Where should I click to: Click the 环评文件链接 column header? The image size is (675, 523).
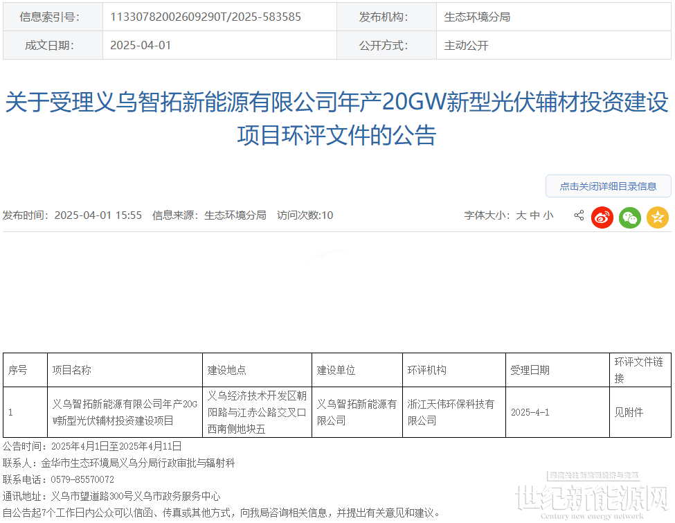[638, 370]
